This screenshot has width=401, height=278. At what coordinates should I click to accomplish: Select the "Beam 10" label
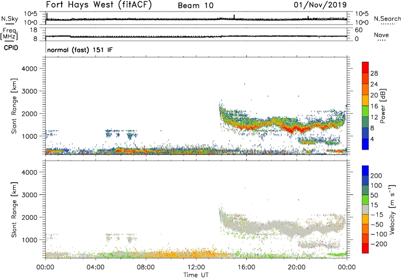195,6
